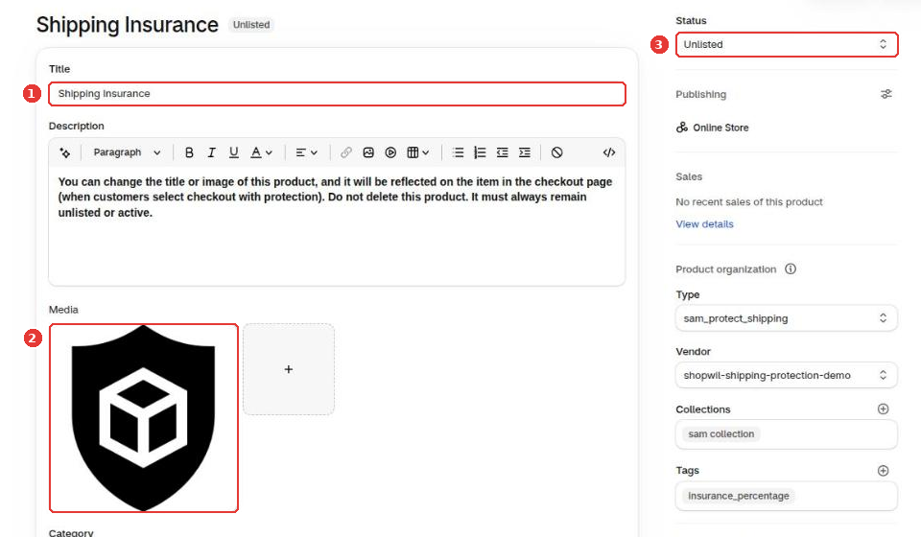Show HTML code view of description
The width and height of the screenshot is (921, 537).
click(x=609, y=152)
